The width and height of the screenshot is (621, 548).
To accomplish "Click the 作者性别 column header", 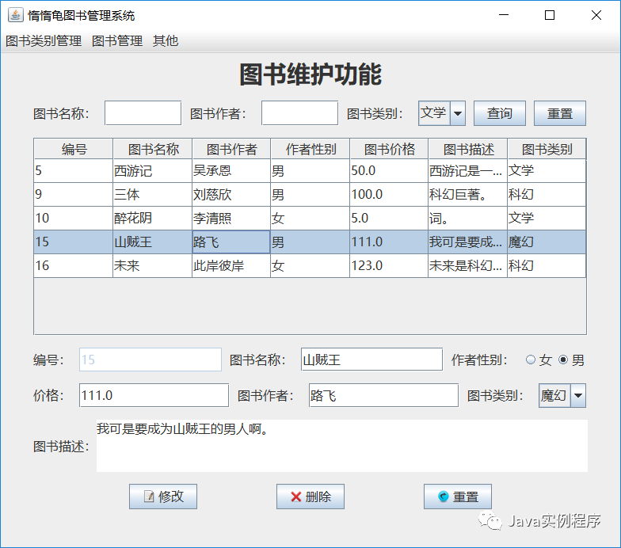I will pyautogui.click(x=310, y=149).
